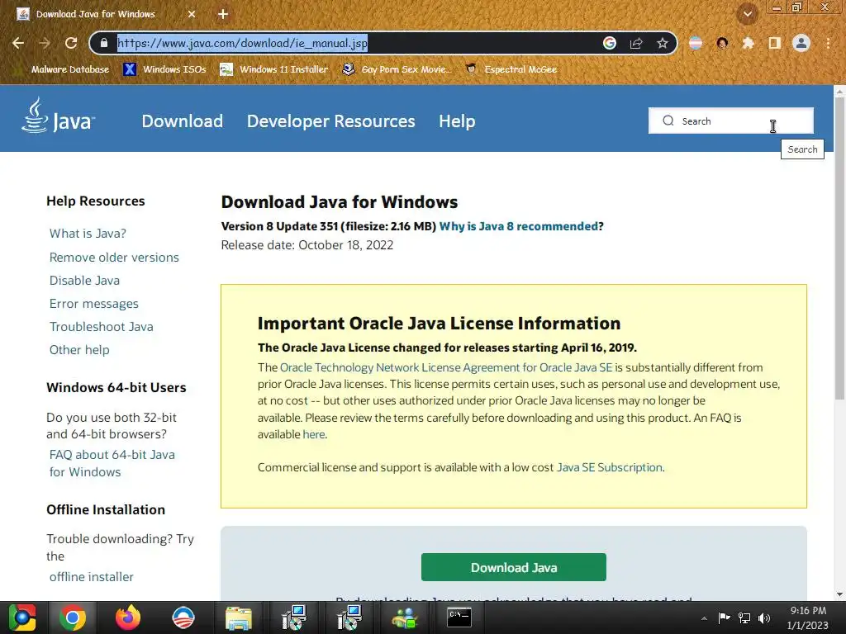Click the scrollbar down arrow

pos(839,594)
